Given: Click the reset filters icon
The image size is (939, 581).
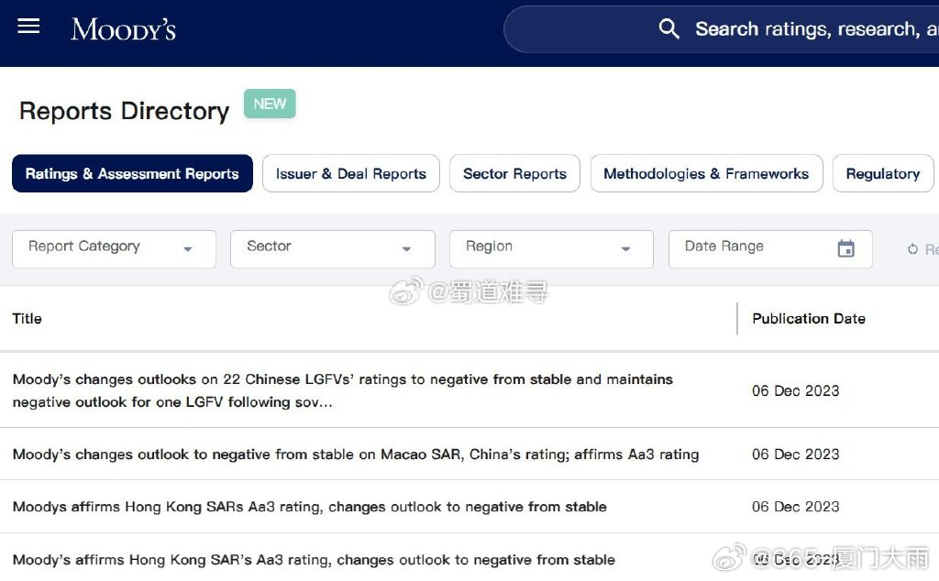Looking at the screenshot, I should (912, 249).
